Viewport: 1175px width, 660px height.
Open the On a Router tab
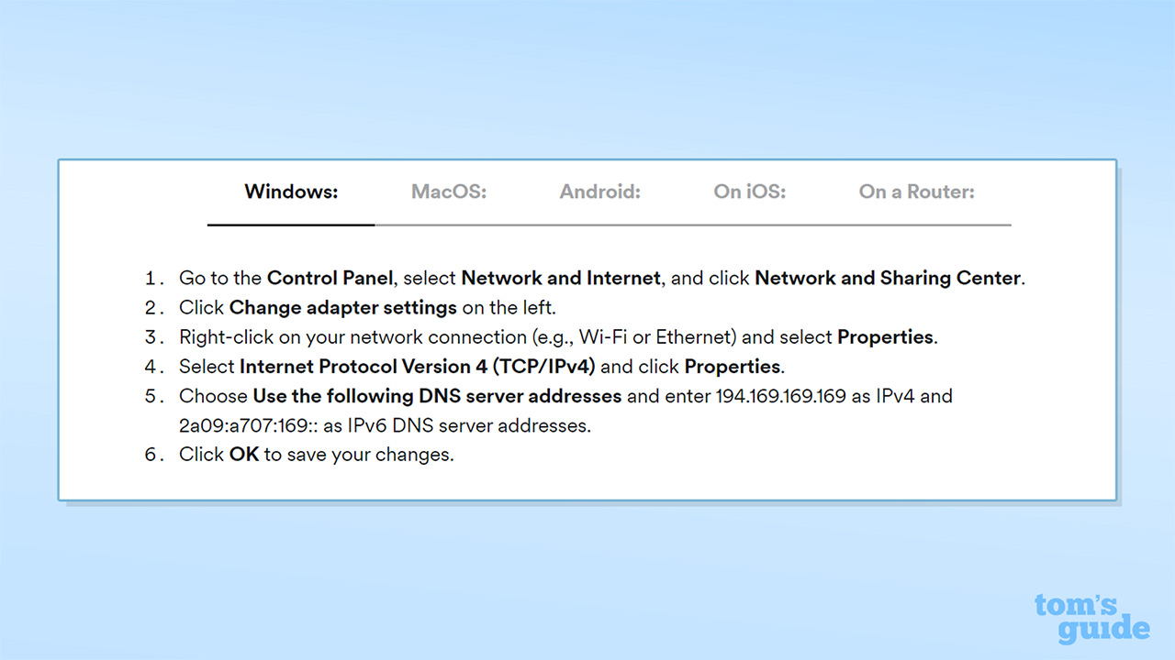coord(916,192)
